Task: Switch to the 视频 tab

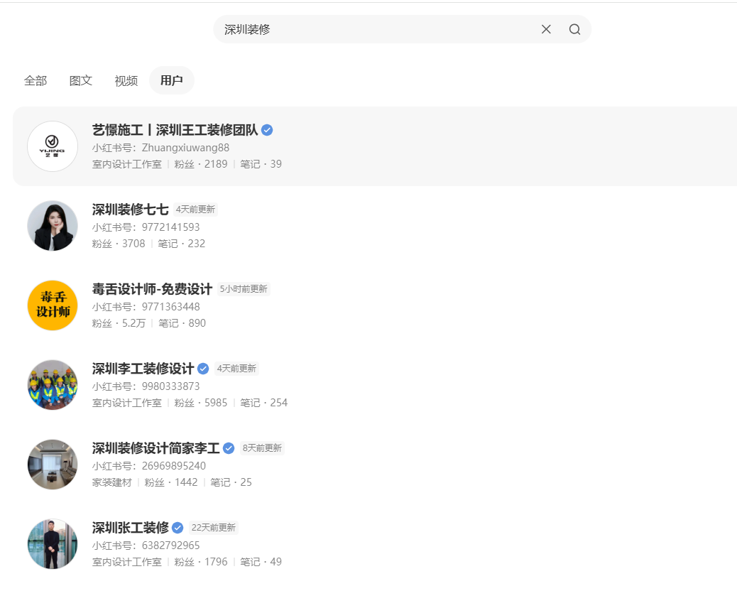Action: pyautogui.click(x=126, y=80)
